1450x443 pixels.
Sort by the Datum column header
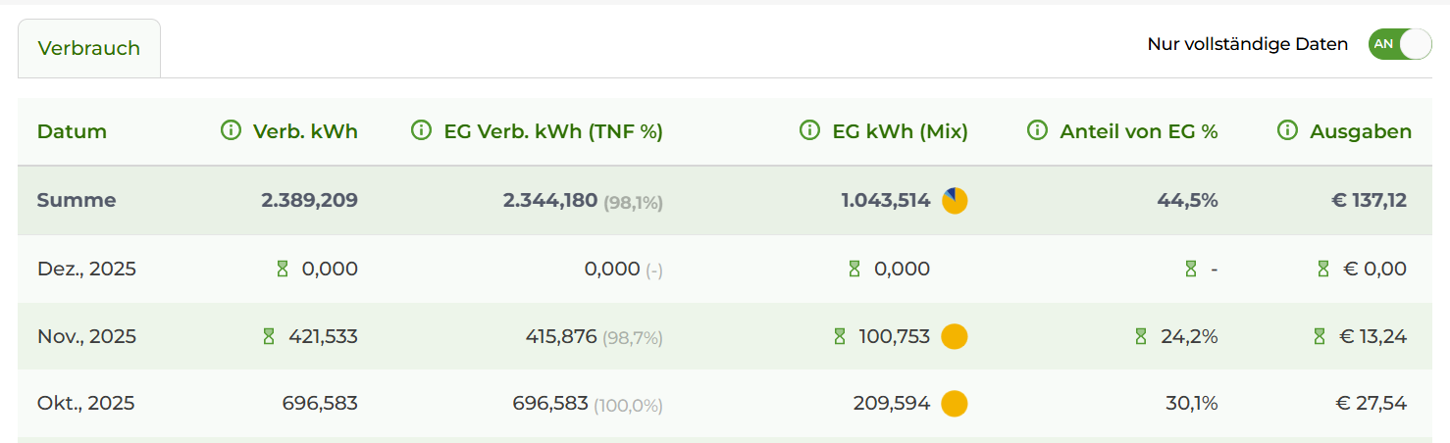[72, 131]
